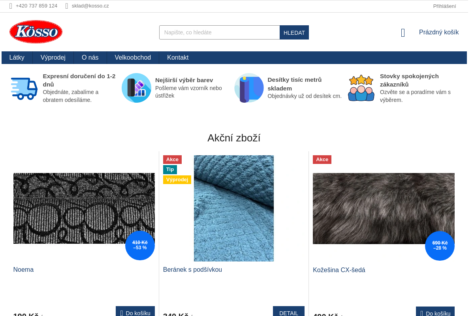Click the phone number at top
Screen dimensions: 474x316
tap(36, 6)
